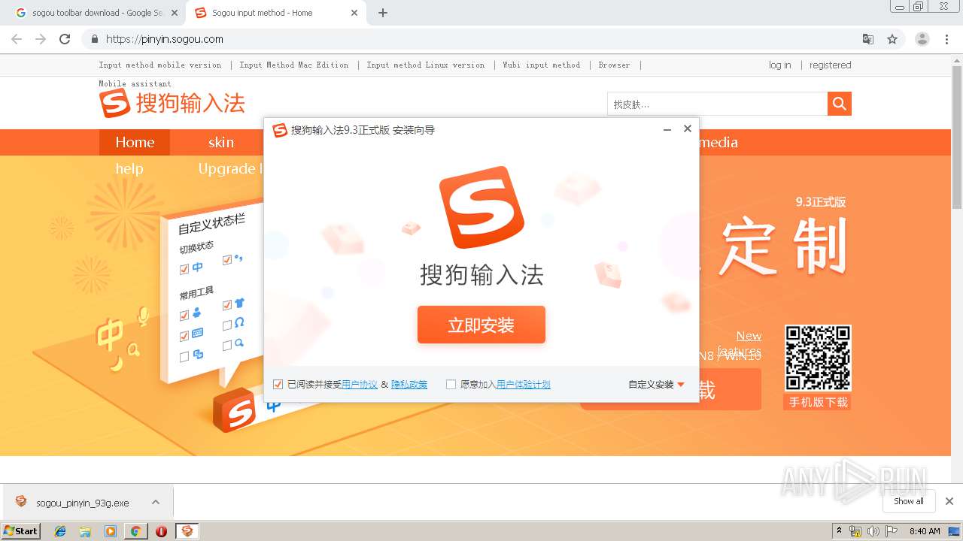This screenshot has height=541, width=963.
Task: Minimize the Sogou installer wizard window
Action: [667, 129]
